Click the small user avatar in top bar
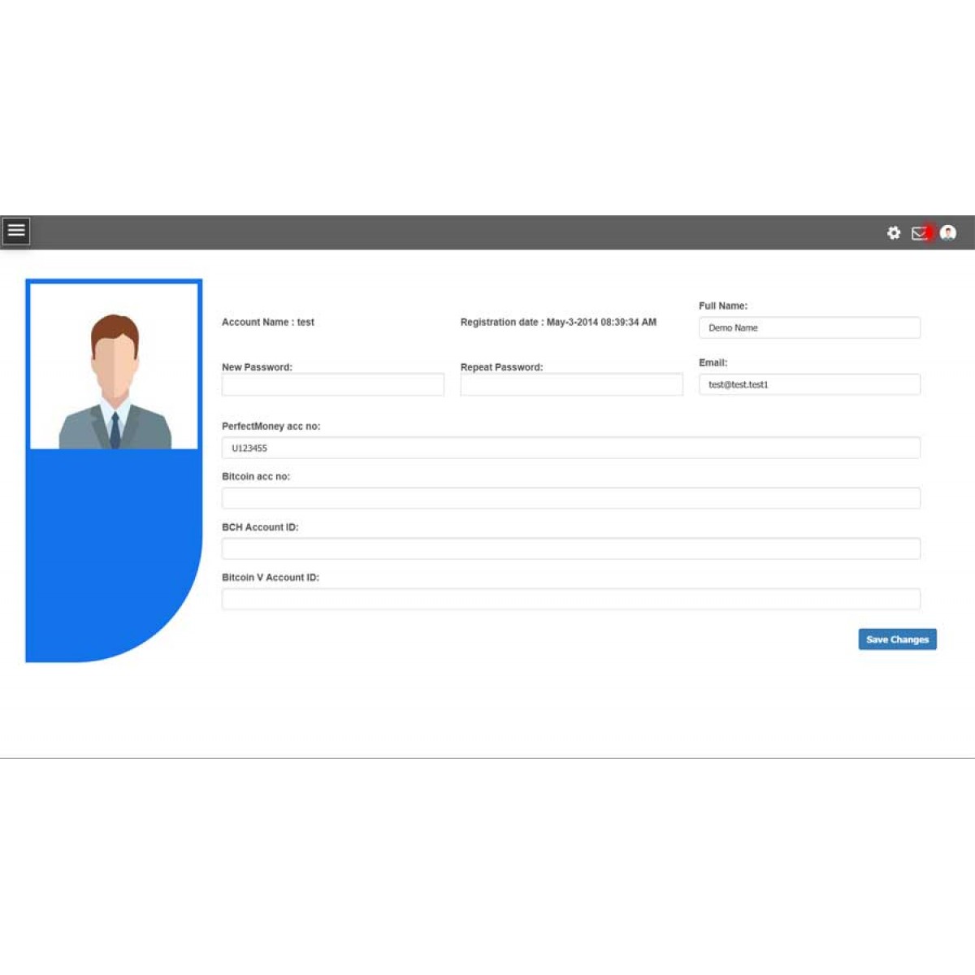The width and height of the screenshot is (975, 975). [947, 233]
